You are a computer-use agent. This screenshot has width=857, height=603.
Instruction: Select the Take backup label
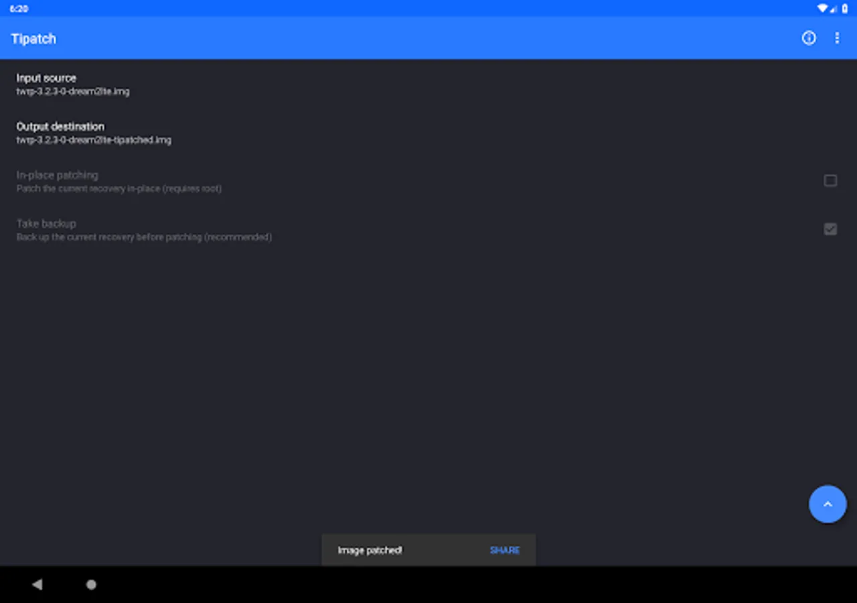coord(46,223)
